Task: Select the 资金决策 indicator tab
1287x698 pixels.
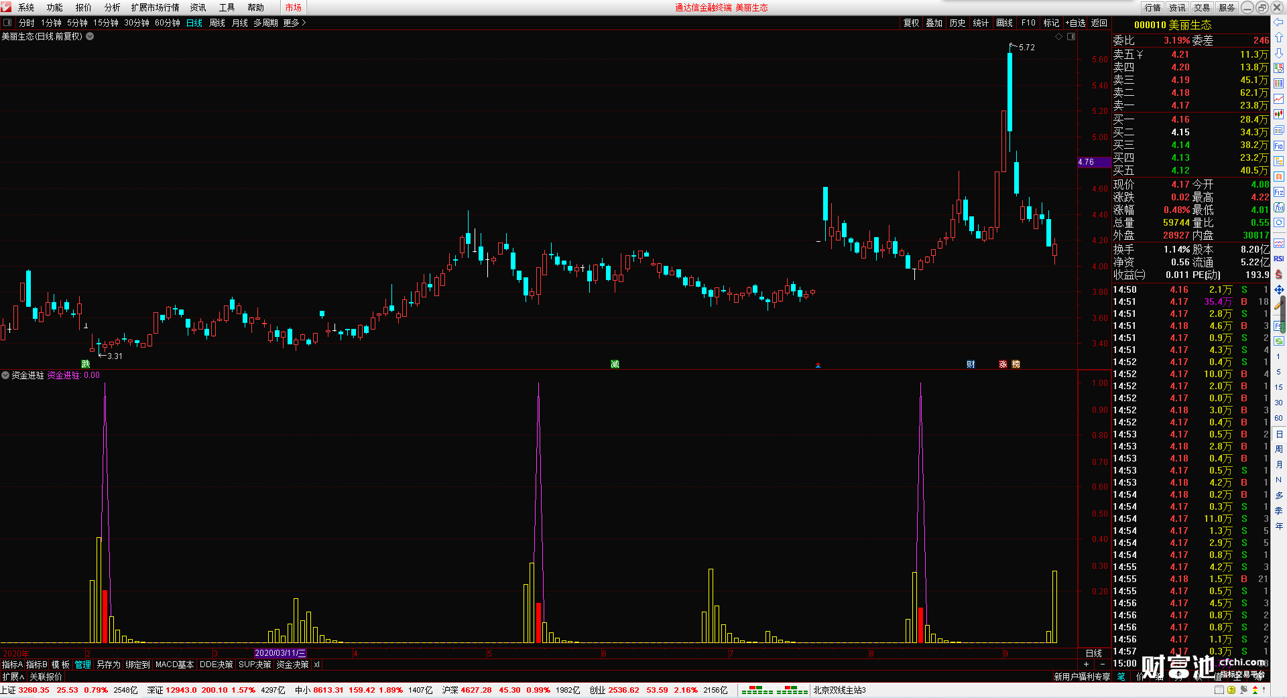Action: (292, 665)
